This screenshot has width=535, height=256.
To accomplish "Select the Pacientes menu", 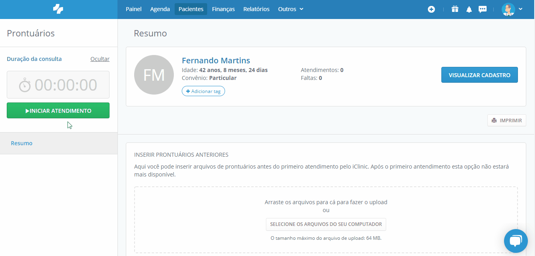I will pos(191,9).
